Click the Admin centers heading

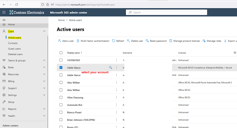pos(10,126)
